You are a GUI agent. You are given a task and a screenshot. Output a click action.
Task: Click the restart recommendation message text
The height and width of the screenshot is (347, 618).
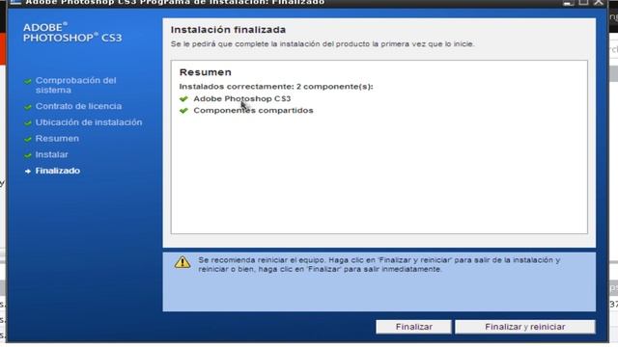pyautogui.click(x=379, y=265)
